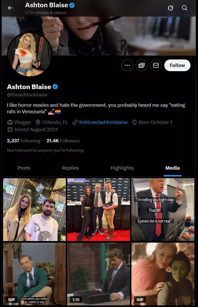Open search with the magnifier icon

tap(185, 8)
